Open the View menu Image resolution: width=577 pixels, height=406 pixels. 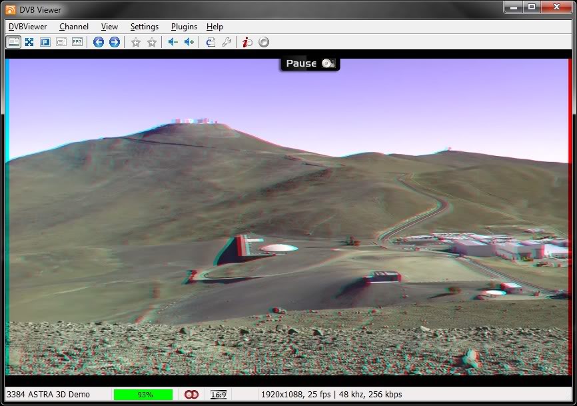pyautogui.click(x=109, y=27)
